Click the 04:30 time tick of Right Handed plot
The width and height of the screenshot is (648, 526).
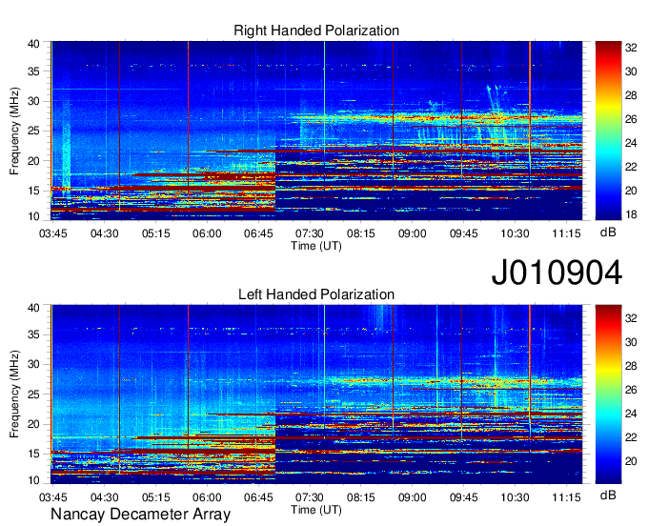(105, 233)
